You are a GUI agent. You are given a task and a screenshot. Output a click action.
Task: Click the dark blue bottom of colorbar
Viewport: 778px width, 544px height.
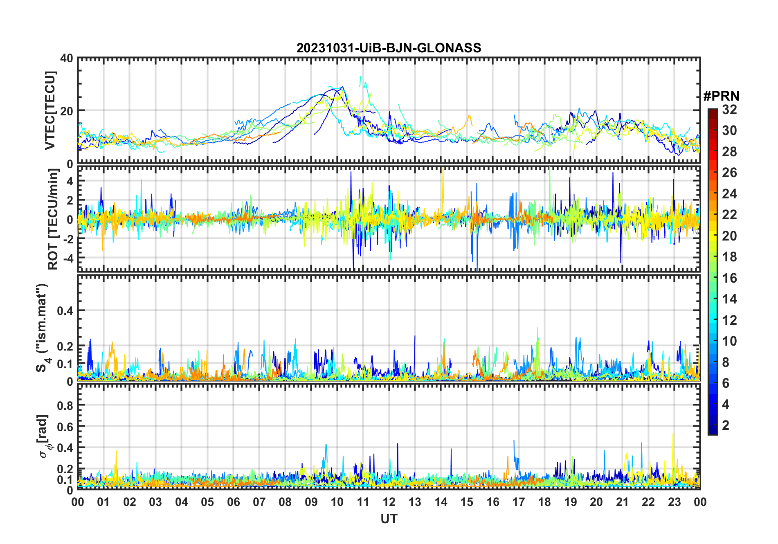pyautogui.click(x=713, y=431)
